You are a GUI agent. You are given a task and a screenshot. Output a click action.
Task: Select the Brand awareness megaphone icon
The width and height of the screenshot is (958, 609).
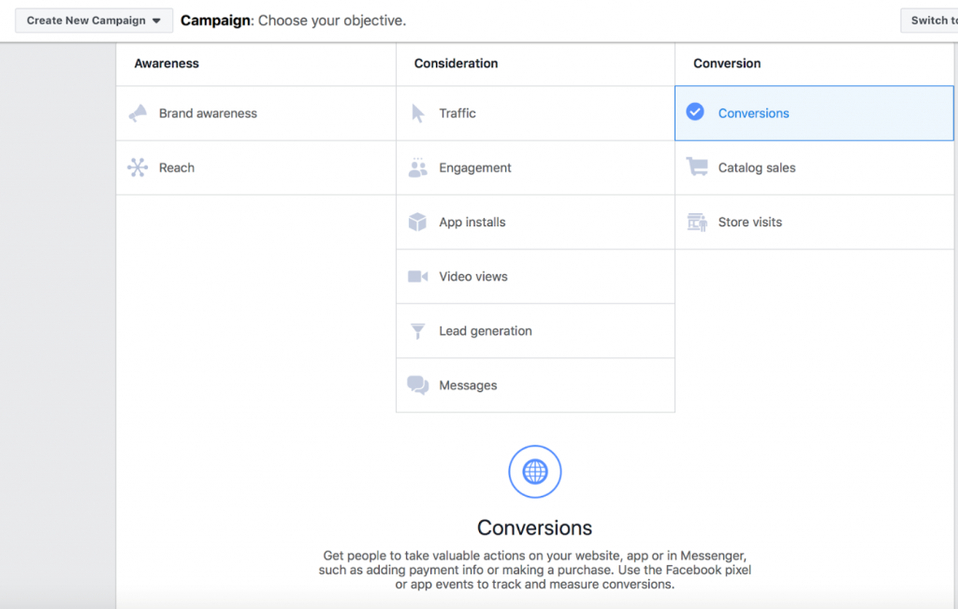tap(138, 112)
